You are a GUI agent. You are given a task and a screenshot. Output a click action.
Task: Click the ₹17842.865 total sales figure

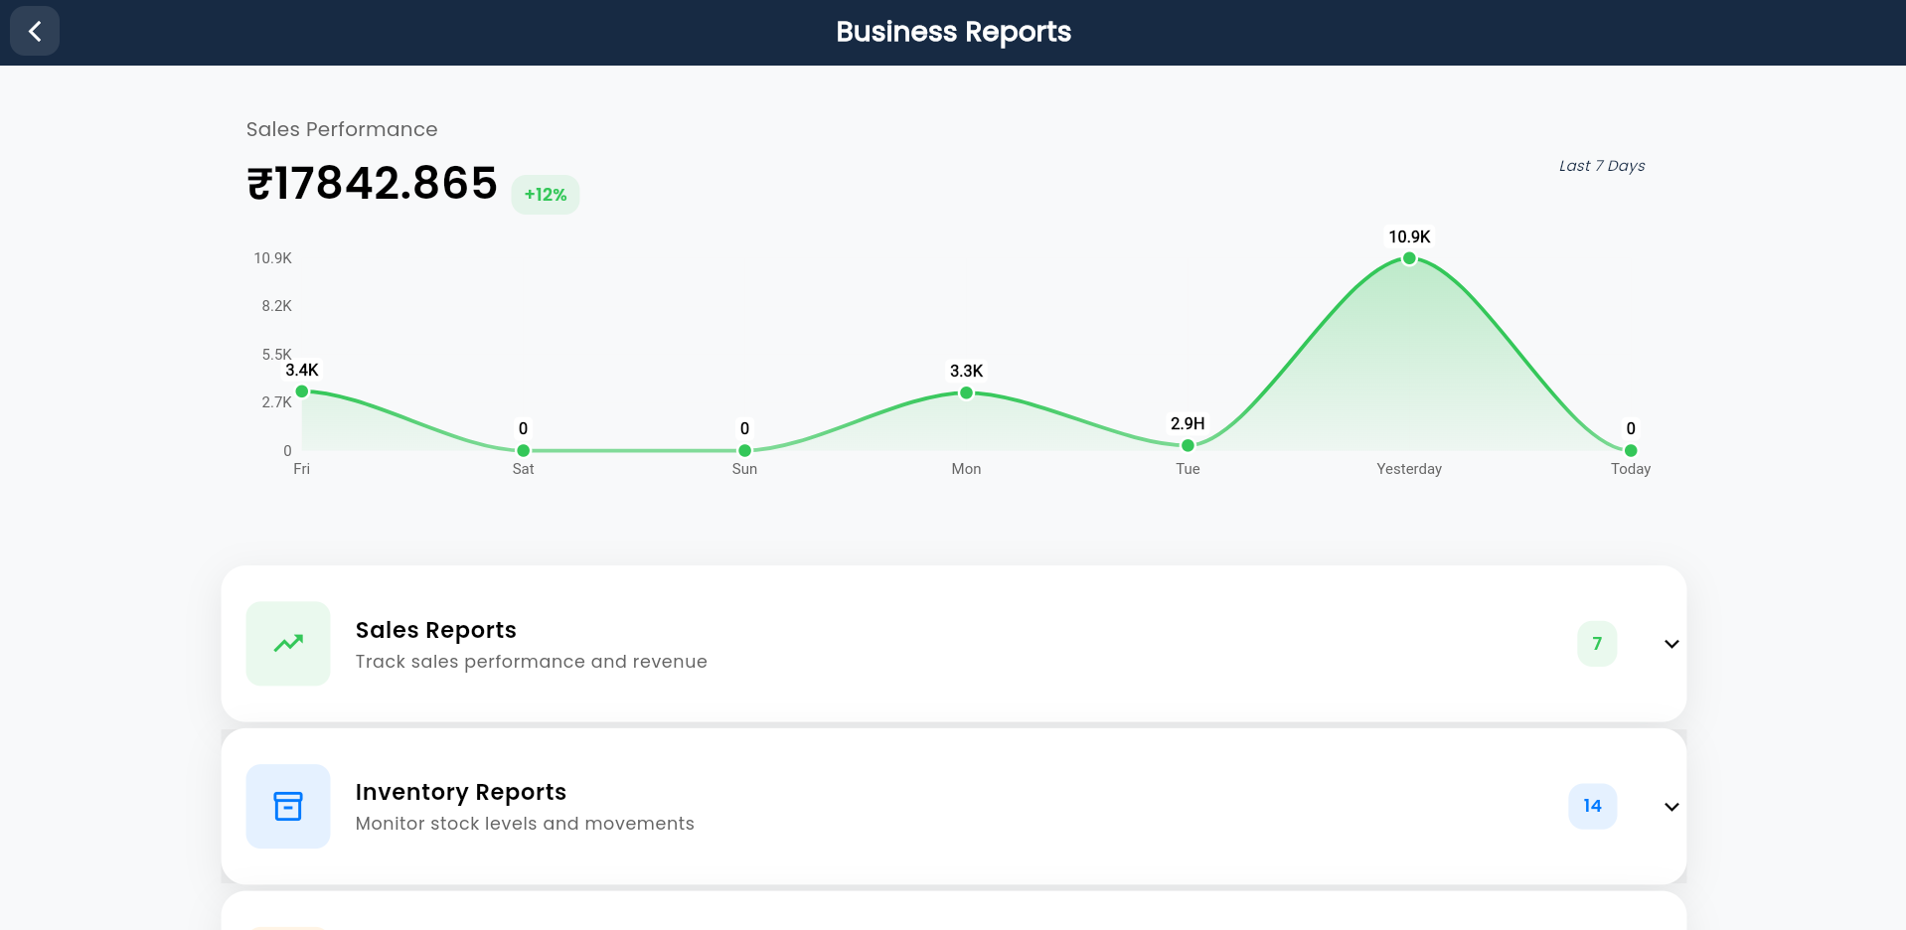tap(371, 183)
